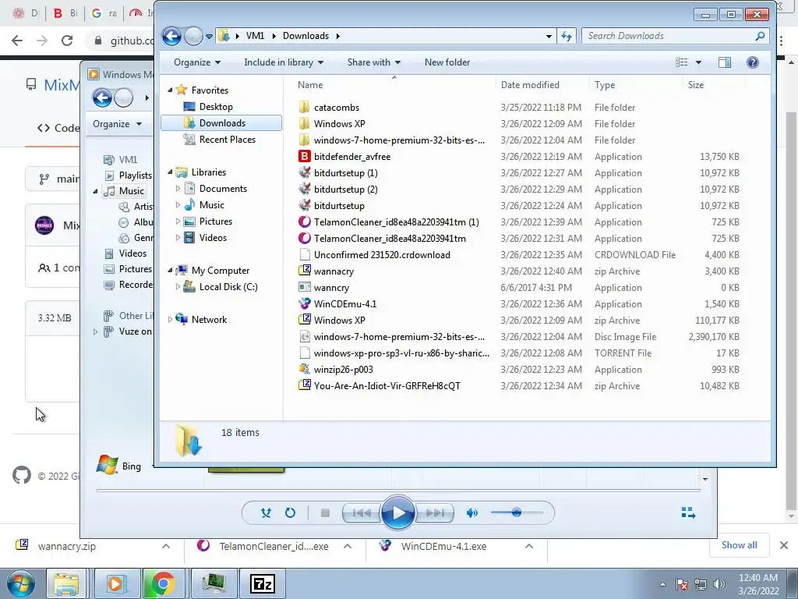Select winzip26-p003 file icon
798x599 pixels.
pos(305,369)
